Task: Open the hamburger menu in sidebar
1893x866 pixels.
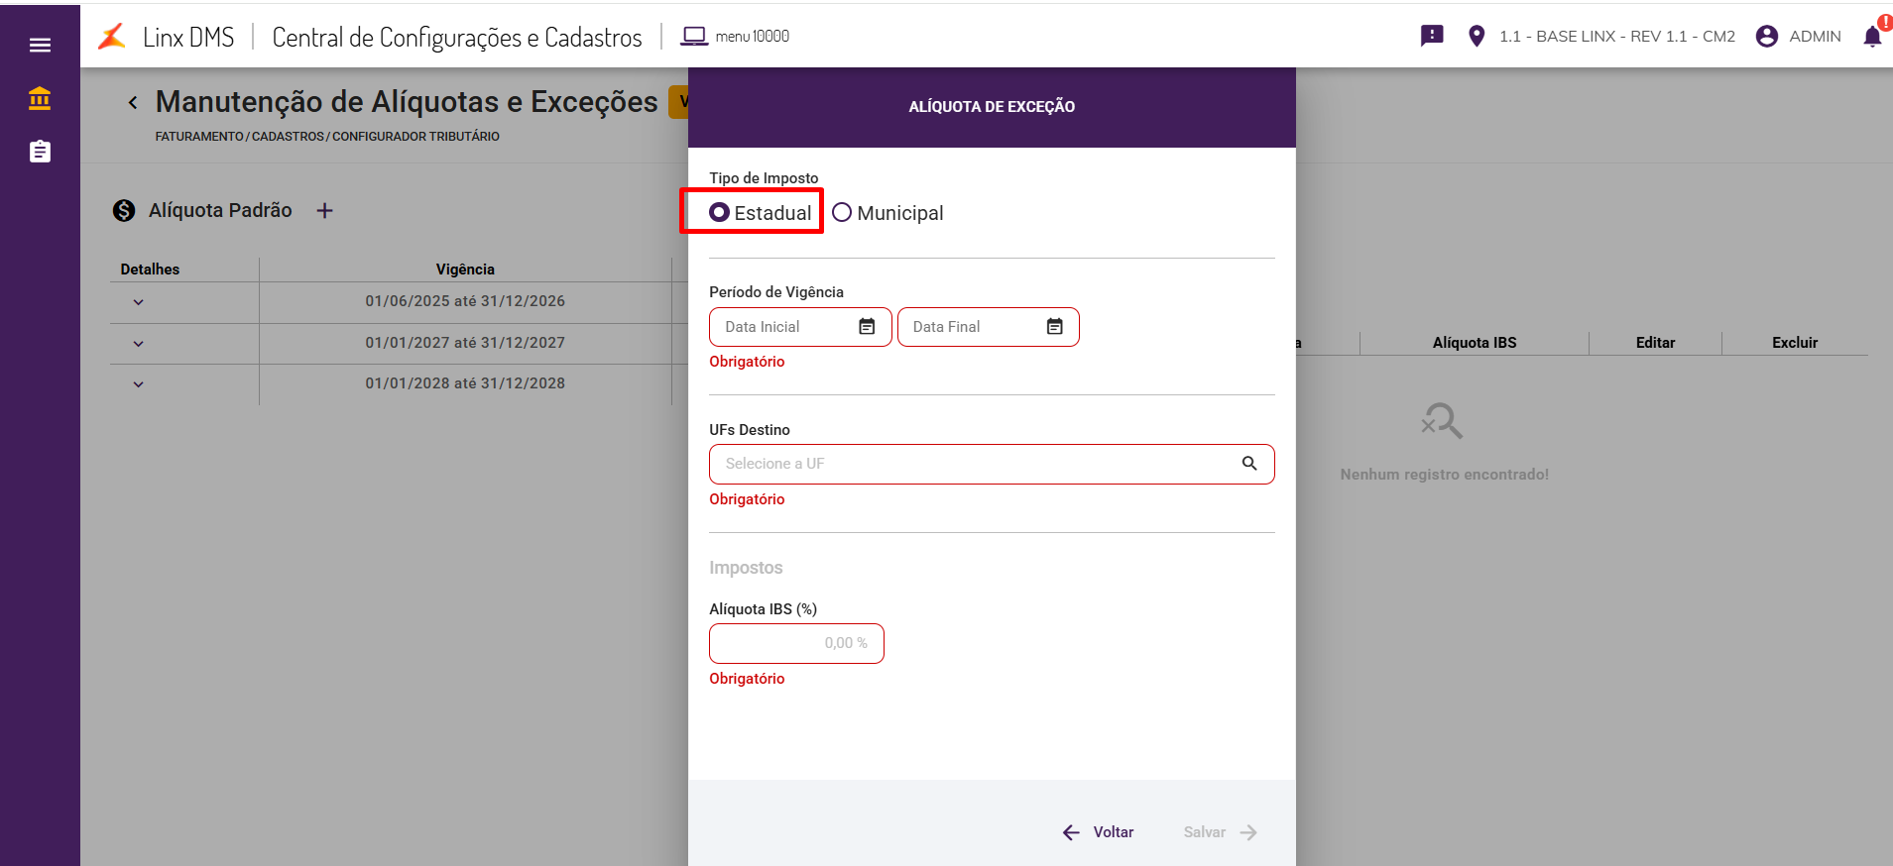Action: point(40,45)
